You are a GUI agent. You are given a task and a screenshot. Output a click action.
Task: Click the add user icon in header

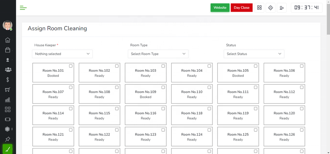pos(282,8)
